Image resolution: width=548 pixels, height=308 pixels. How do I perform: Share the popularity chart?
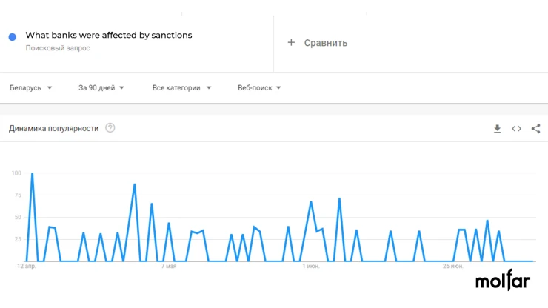[535, 129]
